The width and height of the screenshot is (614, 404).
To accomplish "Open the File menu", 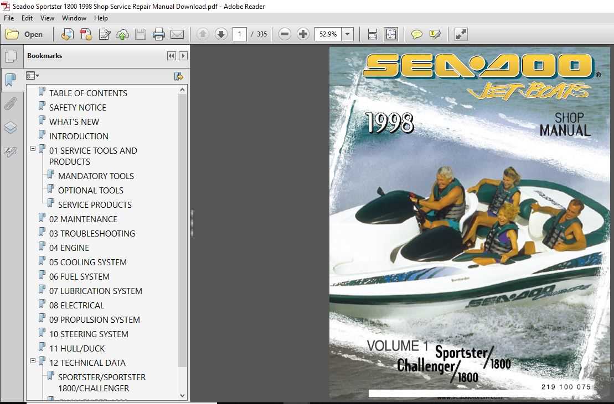I will pyautogui.click(x=9, y=18).
